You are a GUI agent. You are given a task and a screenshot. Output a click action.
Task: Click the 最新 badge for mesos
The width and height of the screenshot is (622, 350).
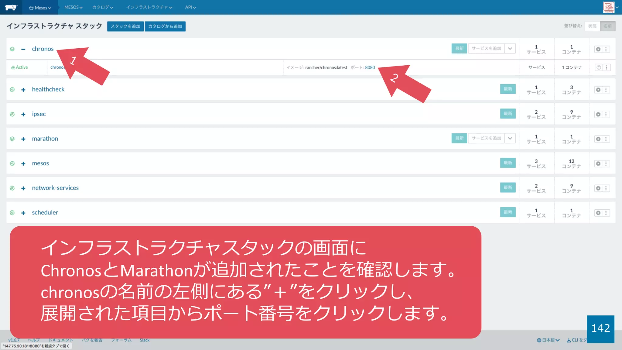[x=508, y=163]
